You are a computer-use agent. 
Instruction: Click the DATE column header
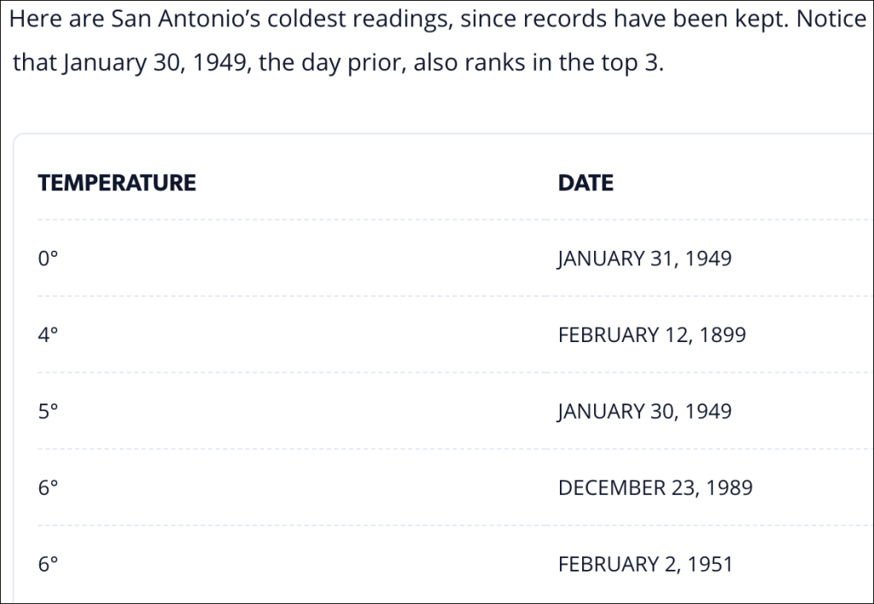[x=586, y=183]
